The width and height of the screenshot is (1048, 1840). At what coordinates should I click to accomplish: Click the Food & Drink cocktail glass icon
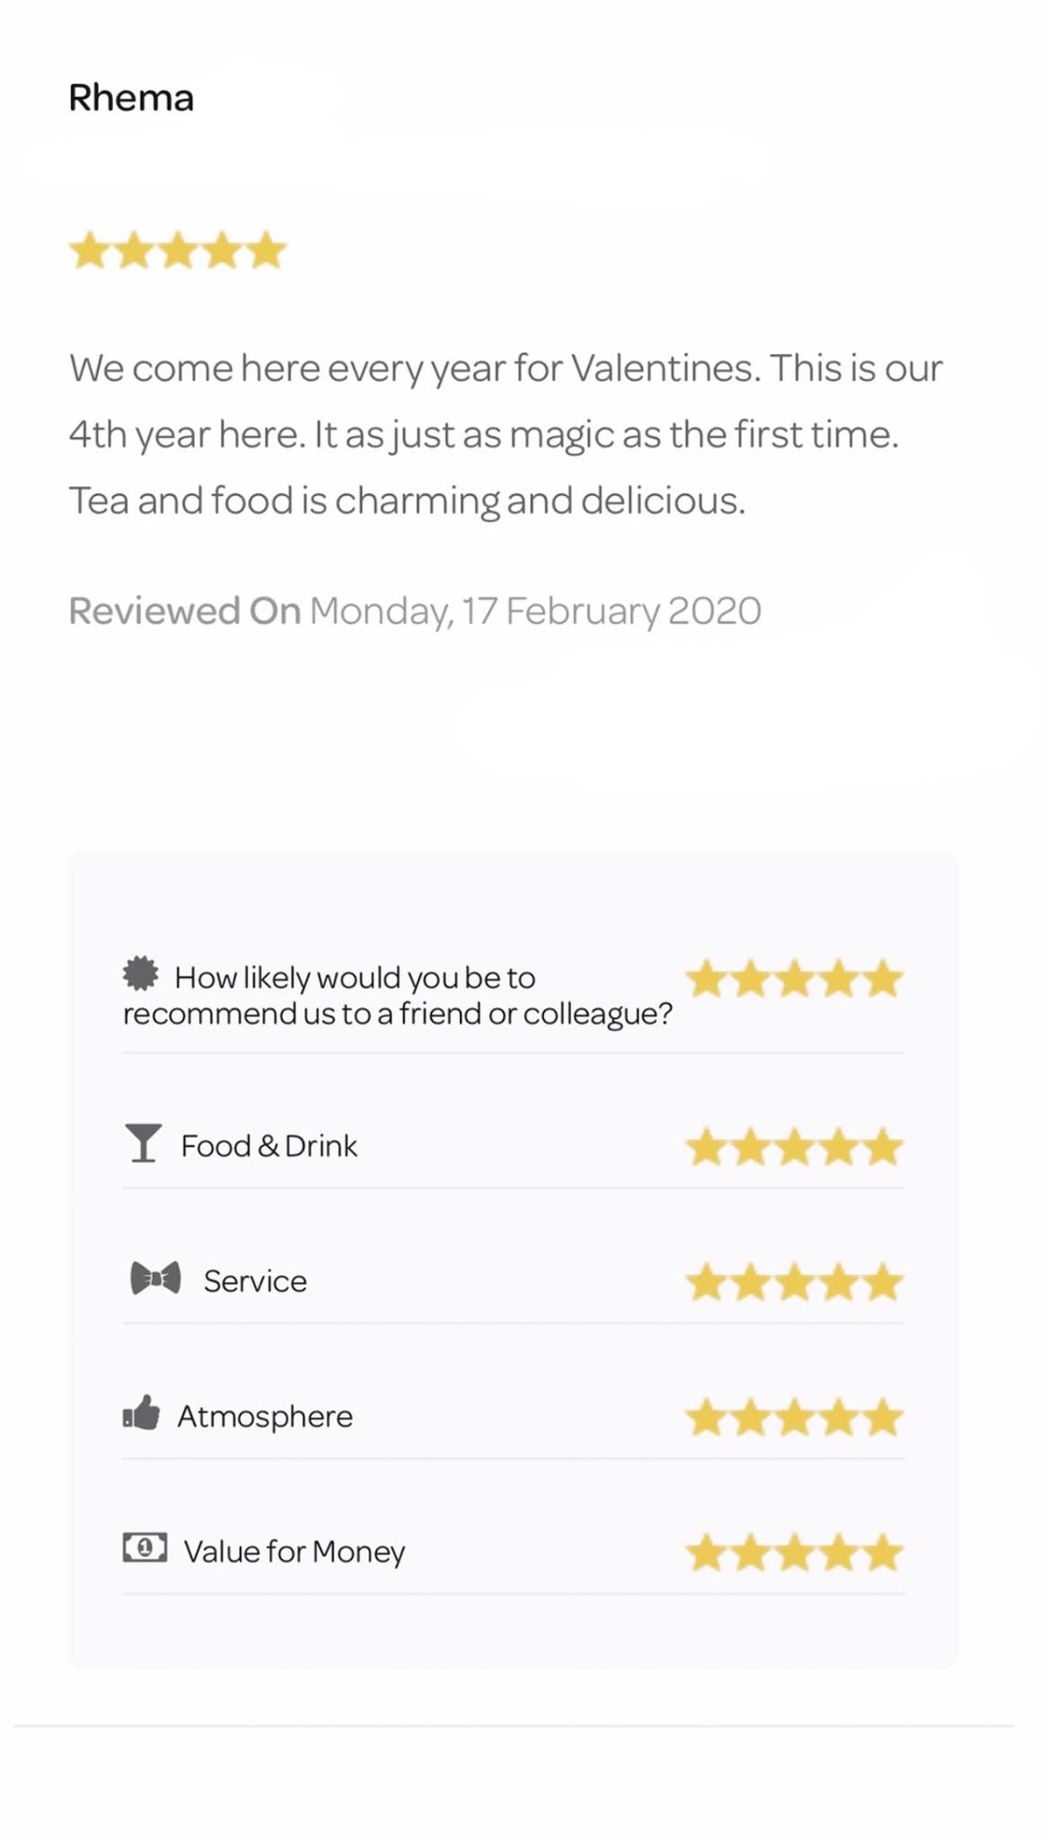(x=143, y=1143)
